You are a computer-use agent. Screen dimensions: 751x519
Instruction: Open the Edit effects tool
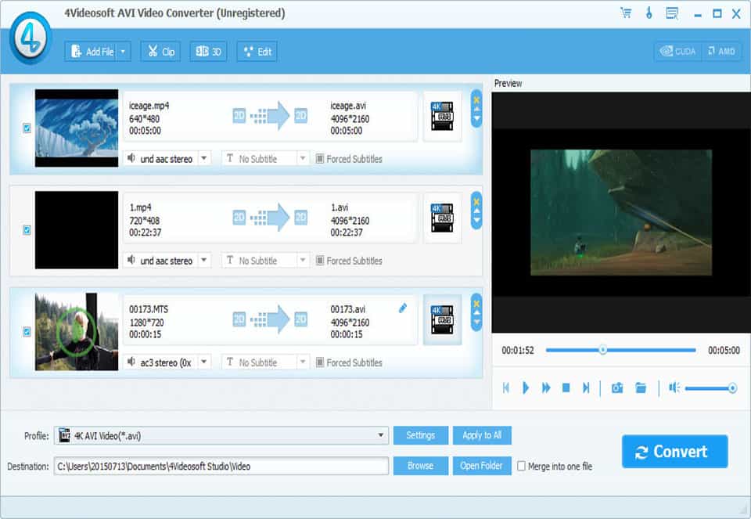[x=257, y=52]
